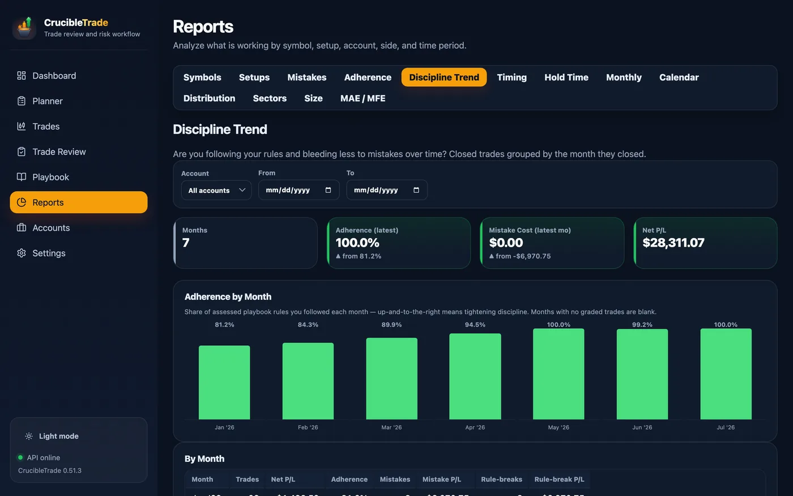Click the Accounts briefcase icon
The image size is (793, 496).
click(22, 228)
